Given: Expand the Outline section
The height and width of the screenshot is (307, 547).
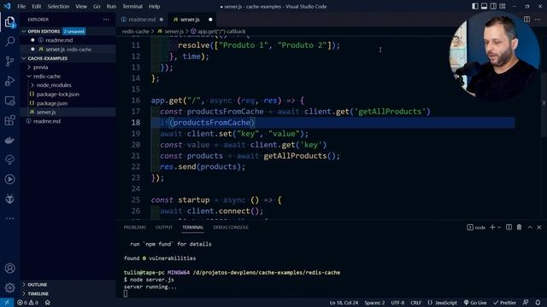Looking at the screenshot, I should pyautogui.click(x=38, y=285).
